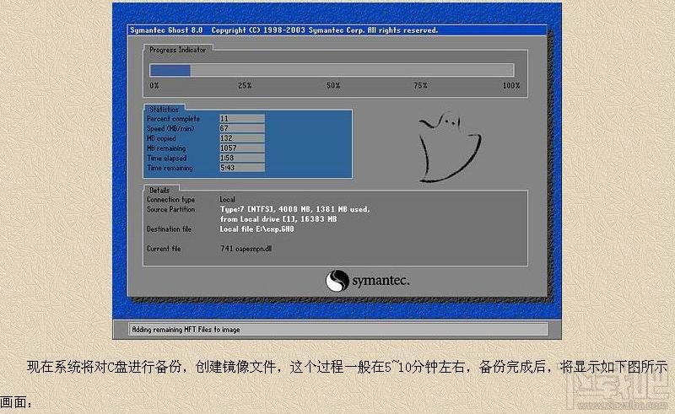This screenshot has height=414, width=675.
Task: Click the 'MB copied' label
Action: tap(161, 138)
